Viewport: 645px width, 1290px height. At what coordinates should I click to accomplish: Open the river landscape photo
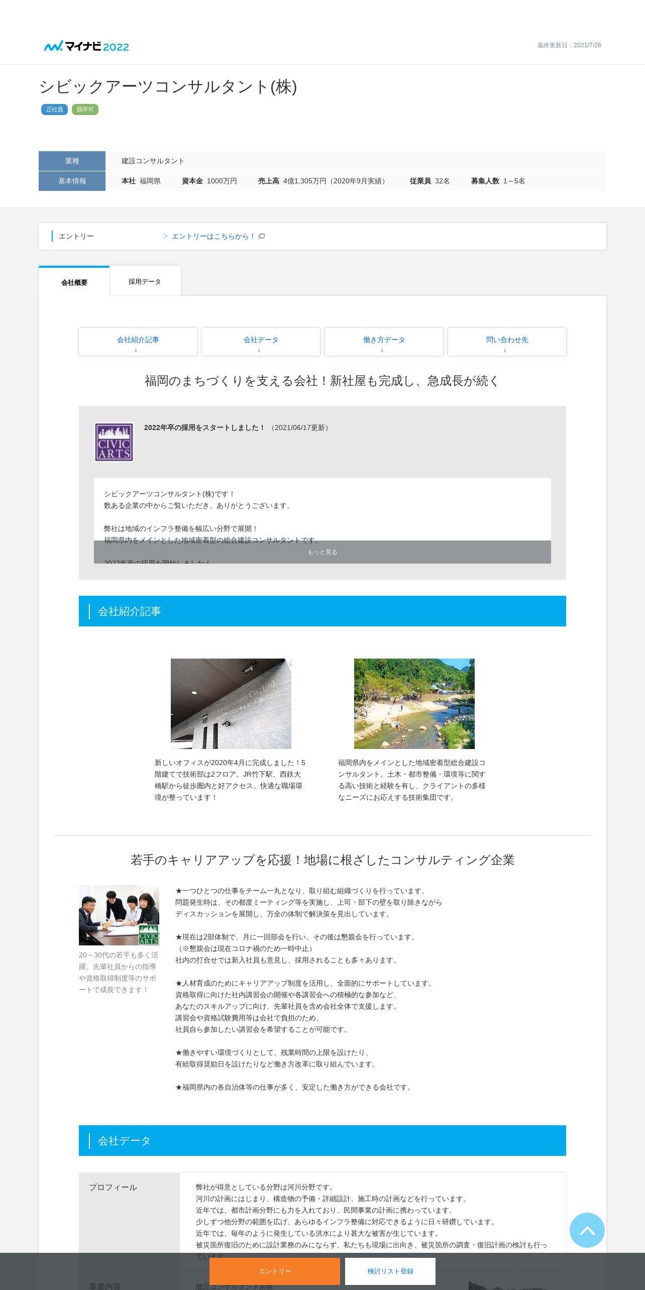(414, 704)
